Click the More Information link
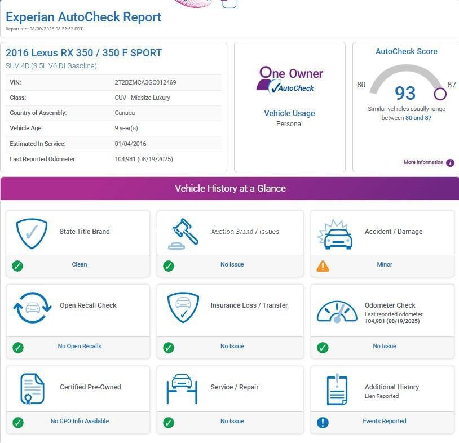This screenshot has height=443, width=459. [x=423, y=162]
